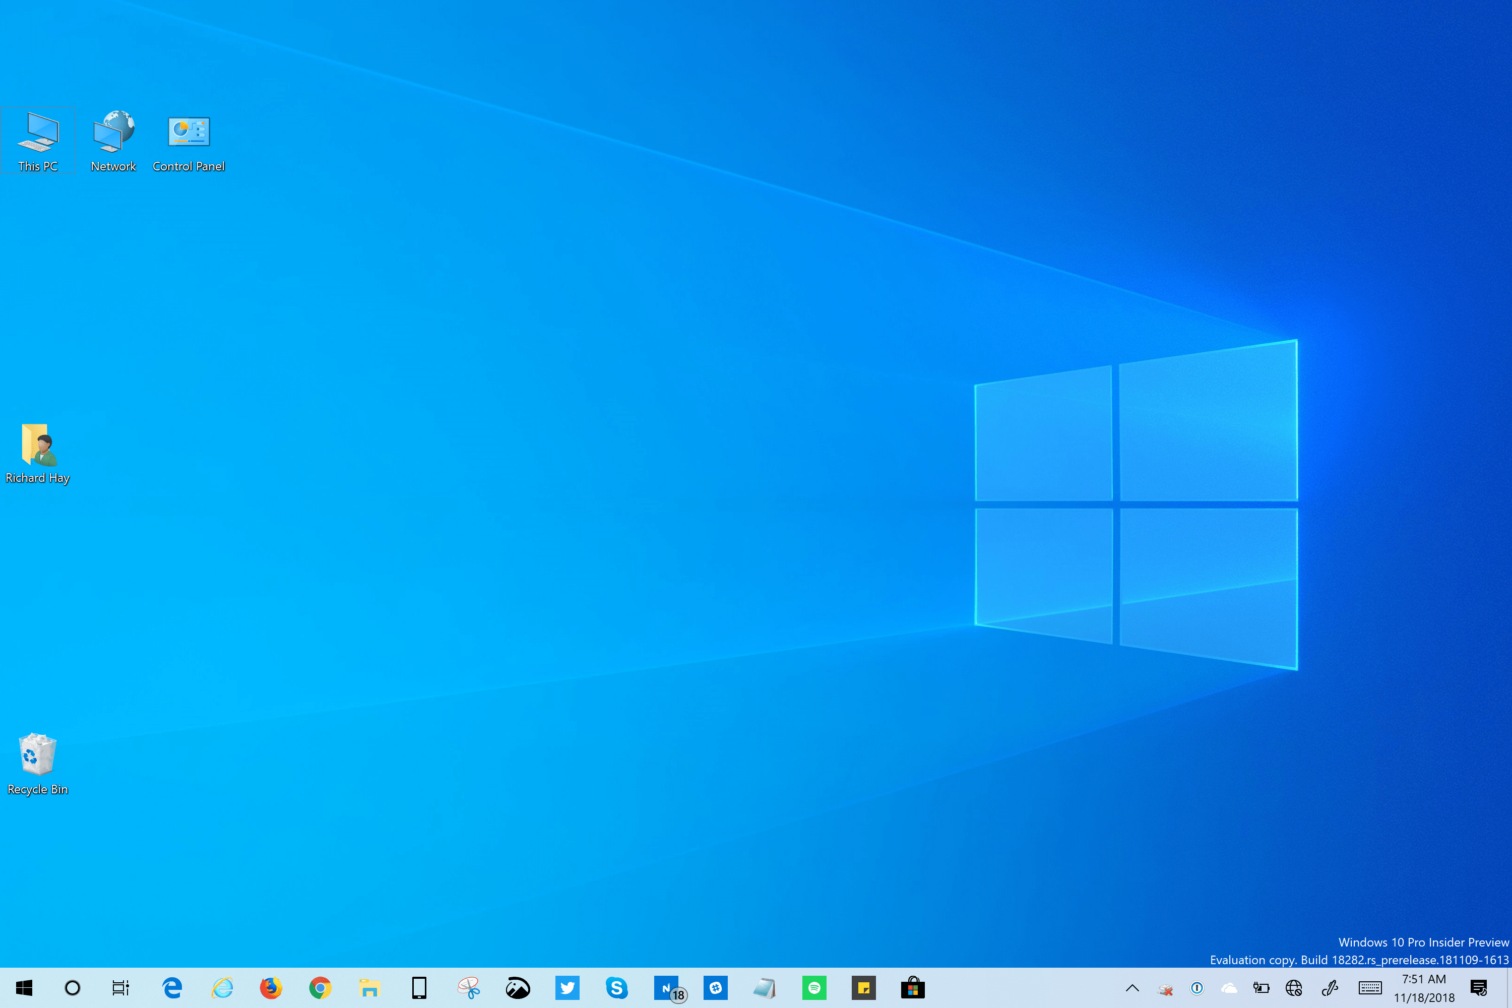
Task: Open the Action Center
Action: [x=1479, y=988]
